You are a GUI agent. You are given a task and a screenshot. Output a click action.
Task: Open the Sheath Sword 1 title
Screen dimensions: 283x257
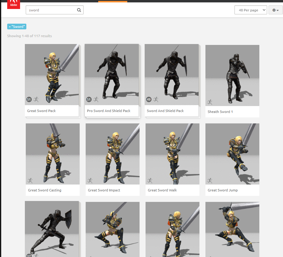point(220,112)
